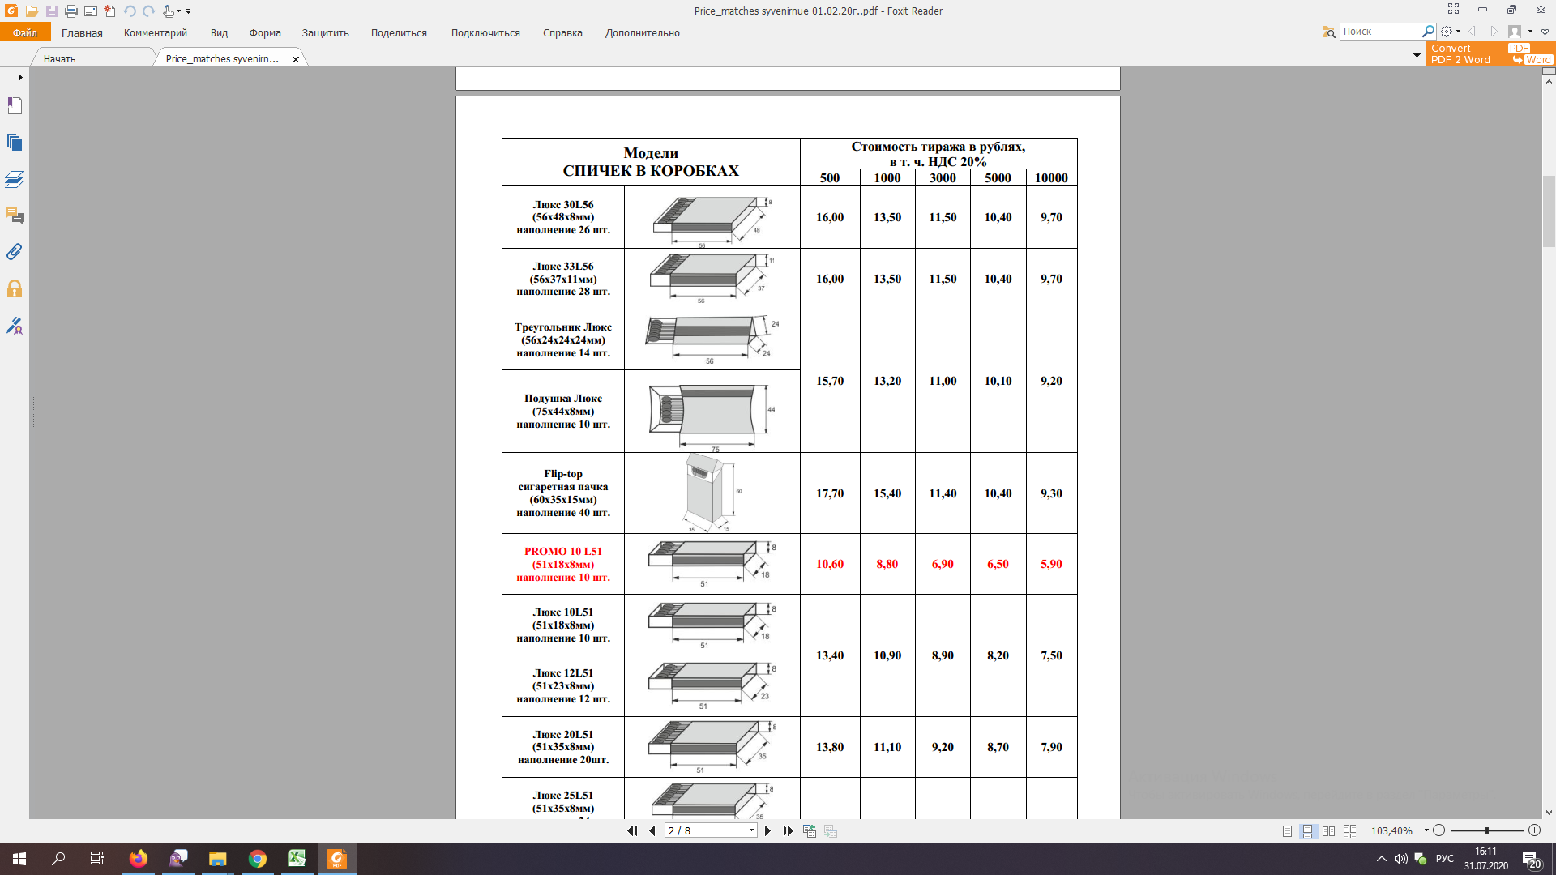
Task: Open the Комментарий ribbon tab
Action: click(x=155, y=33)
